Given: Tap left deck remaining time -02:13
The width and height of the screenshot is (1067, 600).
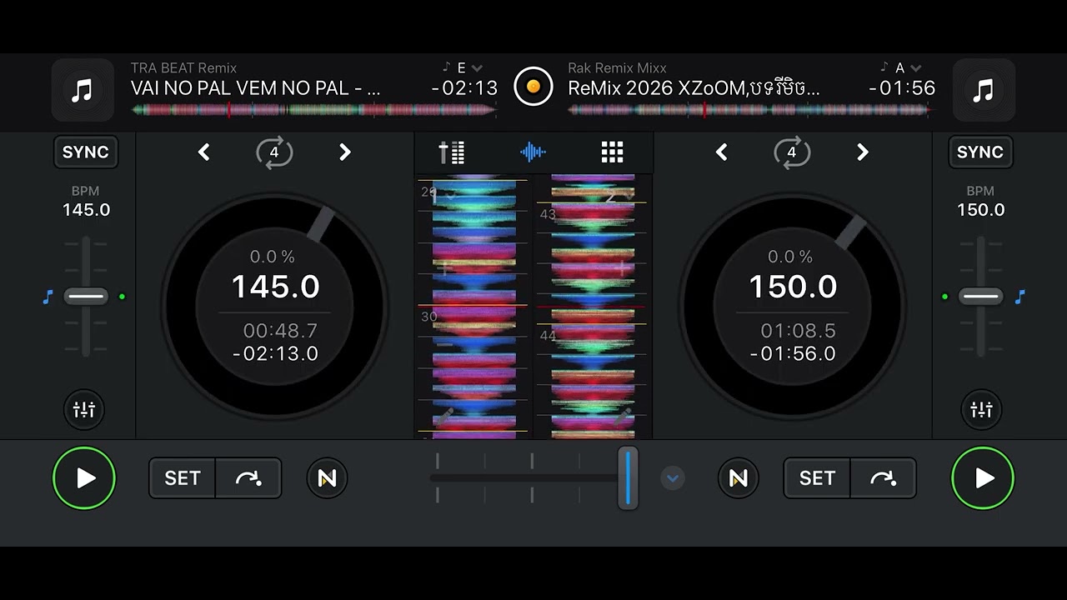Looking at the screenshot, I should pyautogui.click(x=464, y=88).
